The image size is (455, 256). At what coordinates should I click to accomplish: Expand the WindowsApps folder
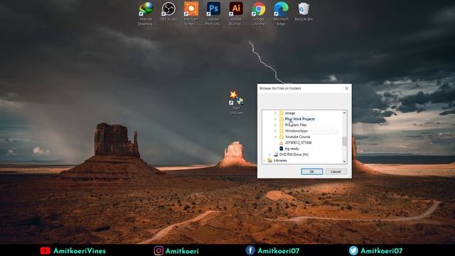click(x=275, y=131)
